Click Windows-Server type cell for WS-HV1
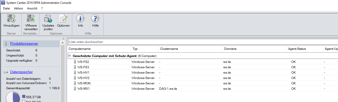This screenshot has height=102, width=338. (143, 73)
